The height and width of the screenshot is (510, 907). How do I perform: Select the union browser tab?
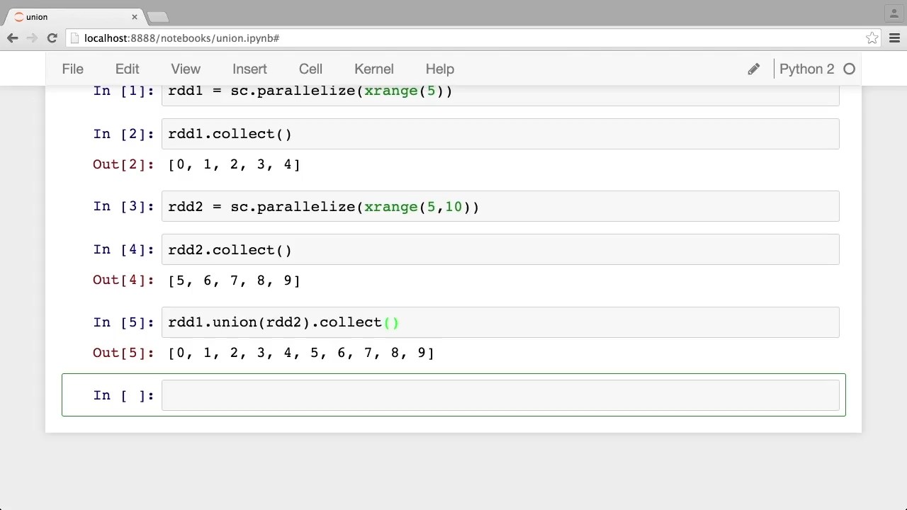[x=74, y=17]
